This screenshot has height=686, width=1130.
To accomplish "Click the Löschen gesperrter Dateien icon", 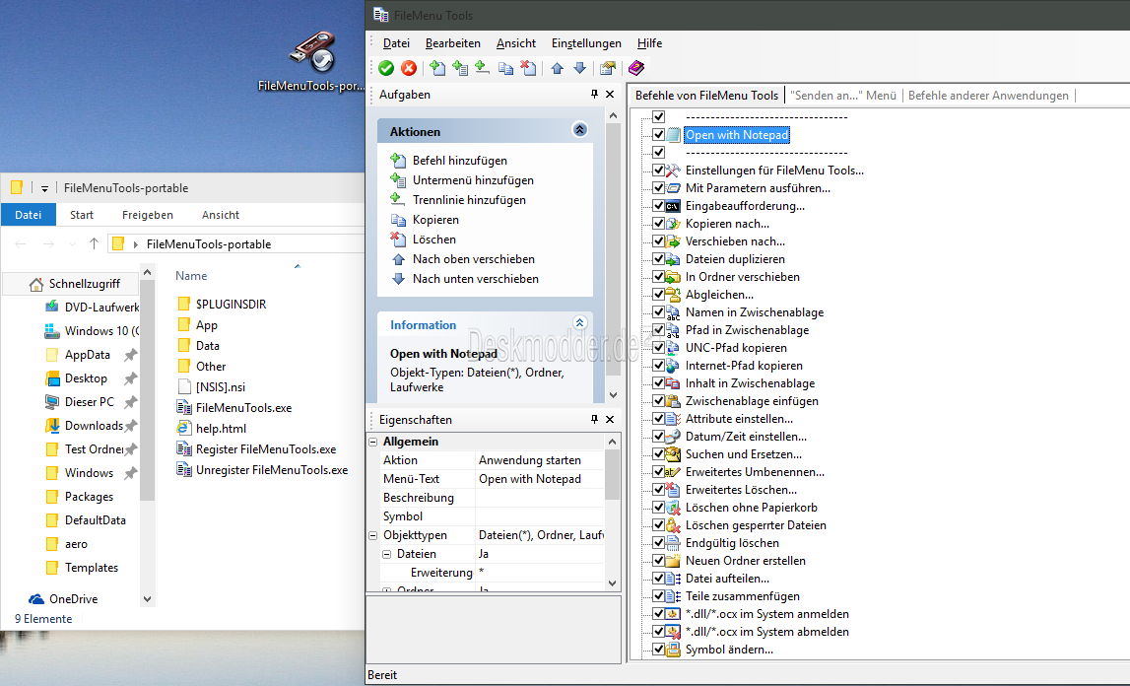I will point(672,525).
